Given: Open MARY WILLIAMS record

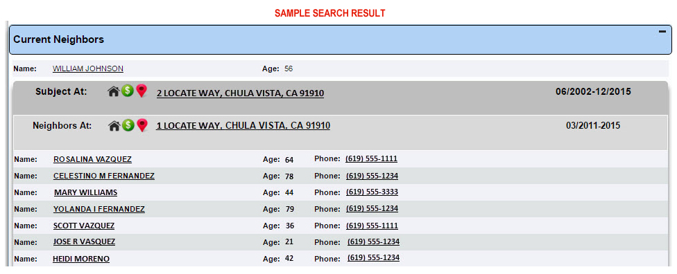Looking at the screenshot, I should point(85,192).
